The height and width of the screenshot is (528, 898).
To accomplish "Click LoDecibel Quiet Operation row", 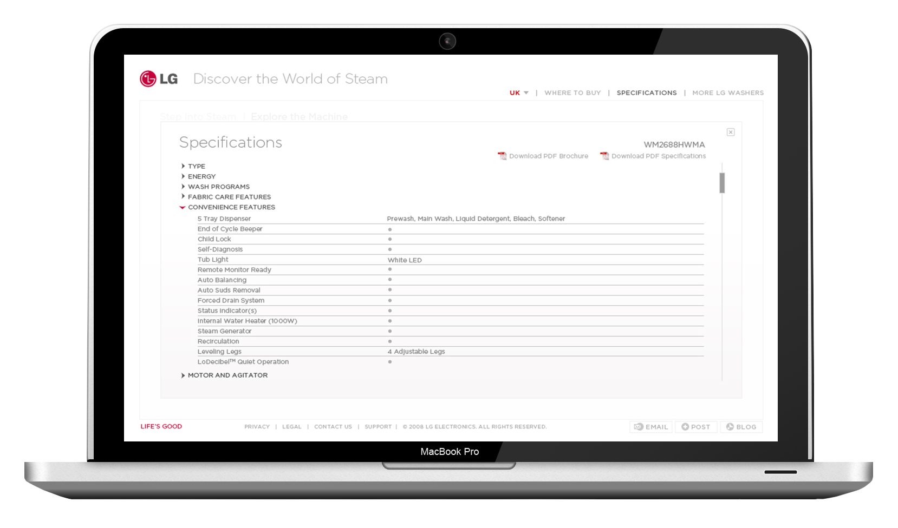I will click(x=450, y=362).
